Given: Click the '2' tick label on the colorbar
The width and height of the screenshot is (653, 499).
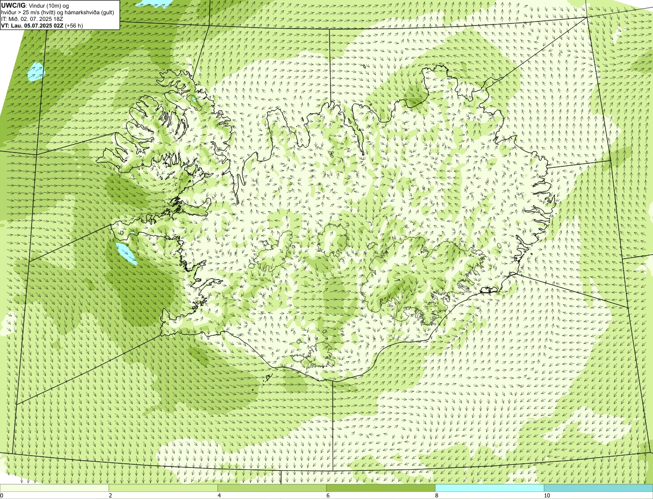Looking at the screenshot, I should (110, 495).
